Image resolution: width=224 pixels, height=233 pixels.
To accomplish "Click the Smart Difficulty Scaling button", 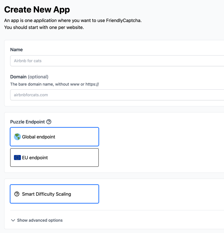I will pyautogui.click(x=54, y=194).
